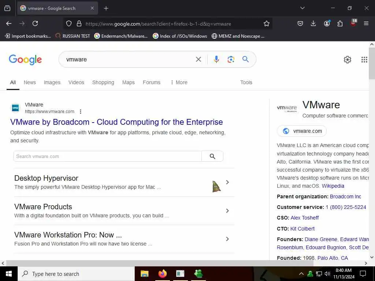
Task: Focus the Firefox URL address bar
Action: 167,24
